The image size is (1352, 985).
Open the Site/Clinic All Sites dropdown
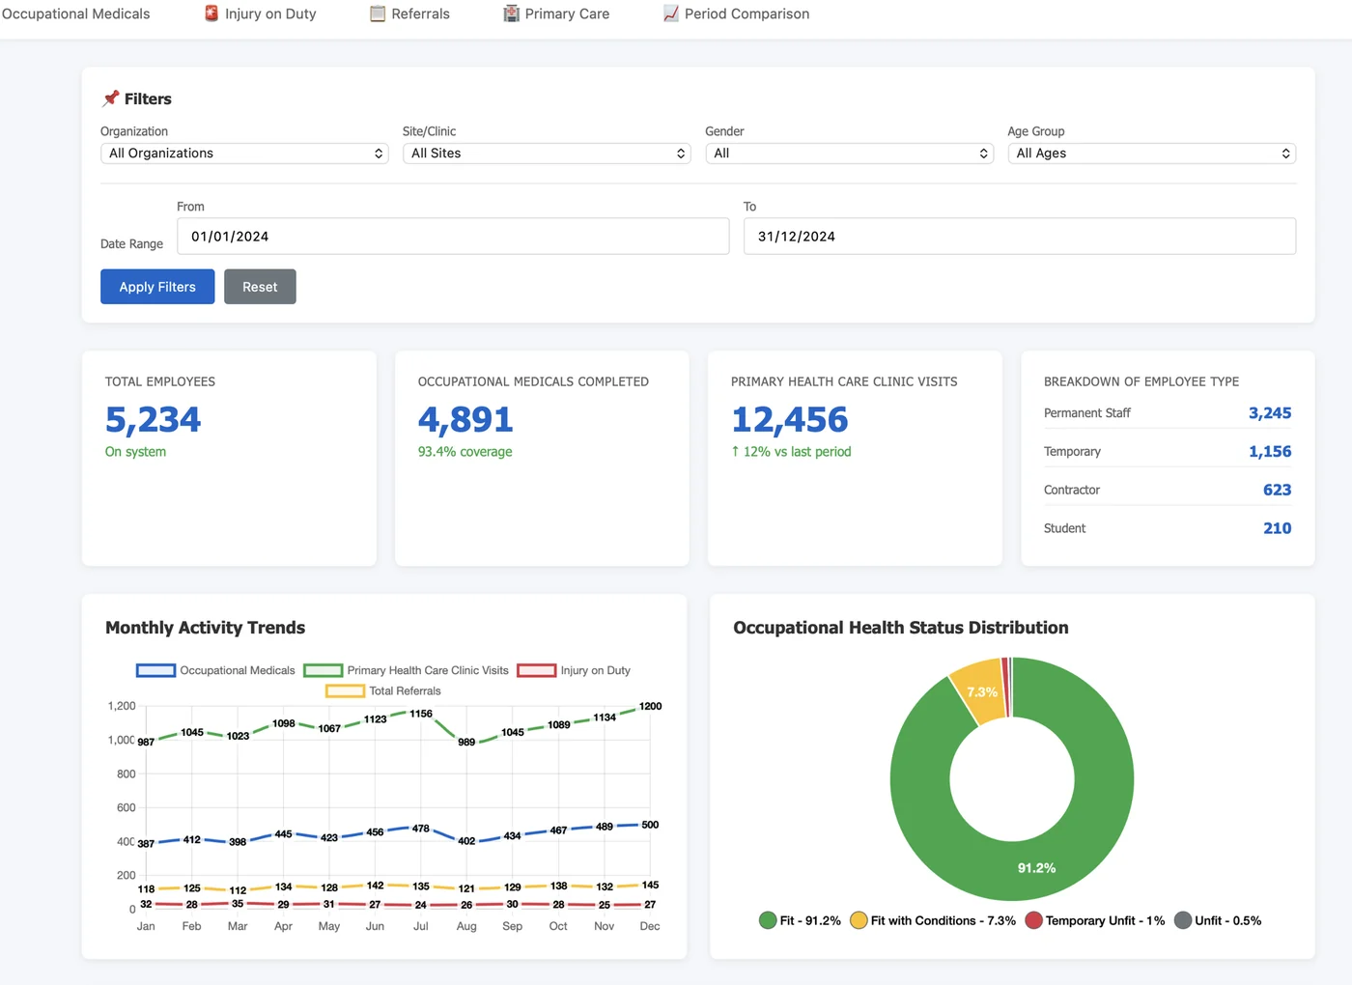547,154
